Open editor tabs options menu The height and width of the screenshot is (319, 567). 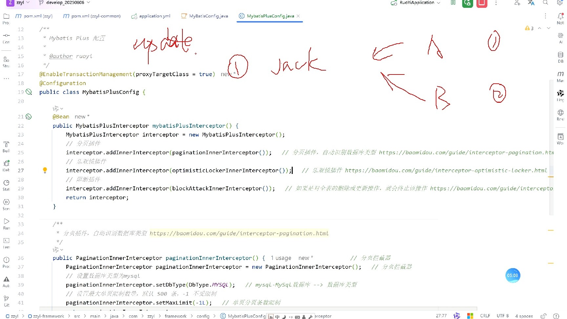click(x=545, y=16)
